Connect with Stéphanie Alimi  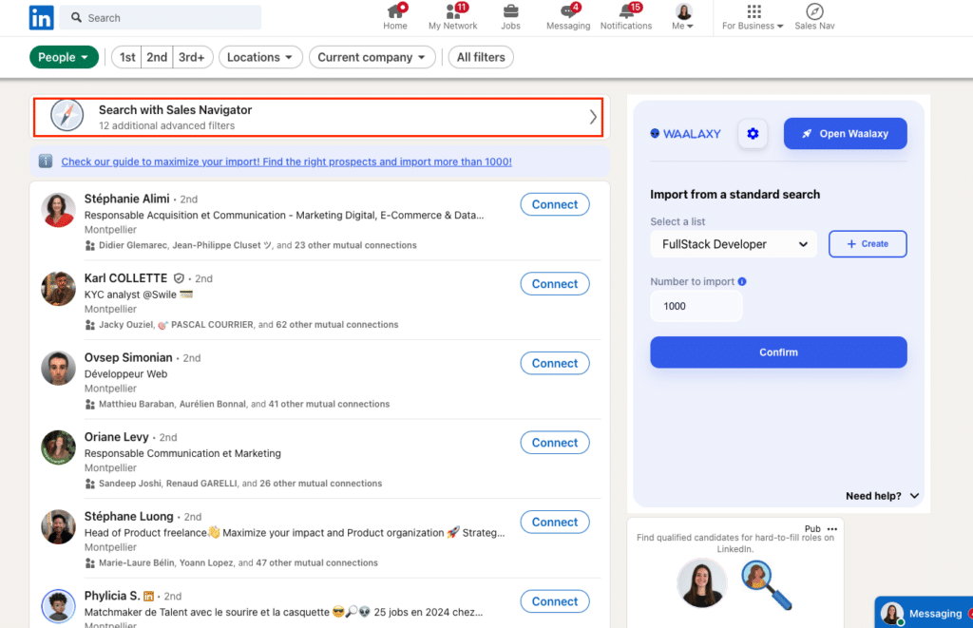(555, 204)
